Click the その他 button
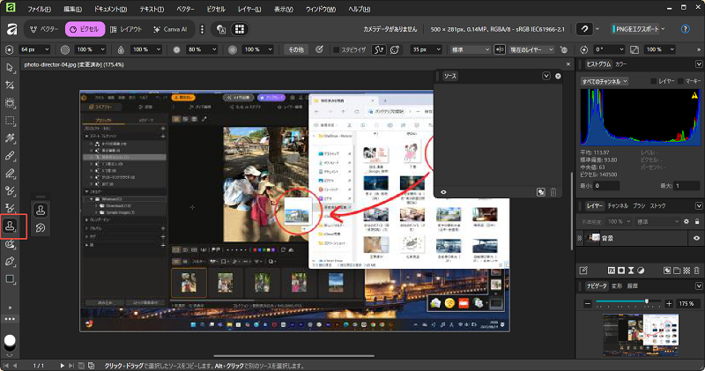Image resolution: width=705 pixels, height=371 pixels. 296,49
